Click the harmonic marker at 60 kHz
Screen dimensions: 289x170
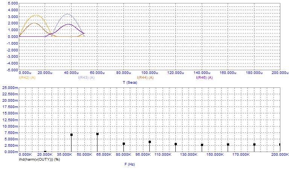97,134
